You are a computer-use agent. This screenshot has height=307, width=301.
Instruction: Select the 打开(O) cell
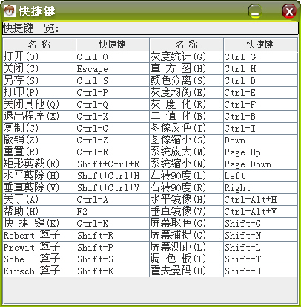point(39,57)
